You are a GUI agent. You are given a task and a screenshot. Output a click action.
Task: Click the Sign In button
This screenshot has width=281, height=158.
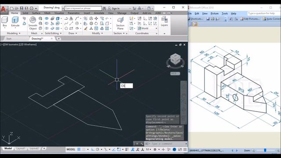(x=114, y=8)
